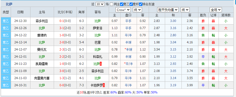Click the date 24-12-26
Viewport: 236px width, 97px height.
[20, 28]
